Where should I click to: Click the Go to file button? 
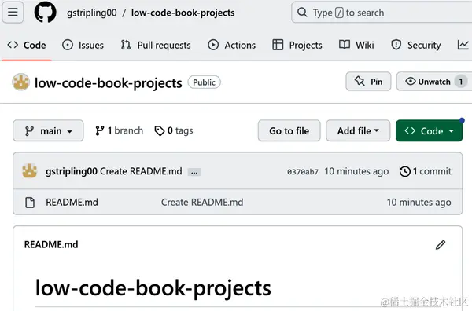(x=289, y=130)
